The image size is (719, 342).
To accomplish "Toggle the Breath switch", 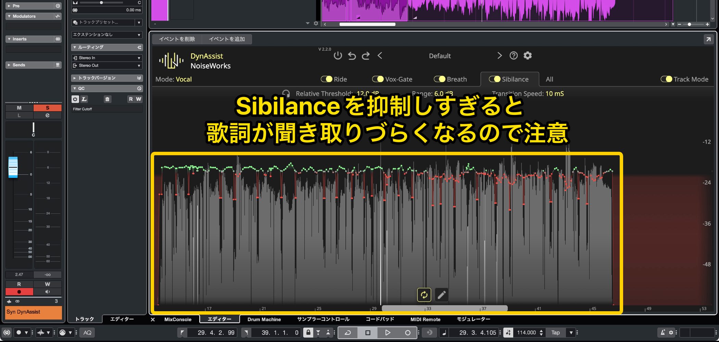I will tap(440, 79).
